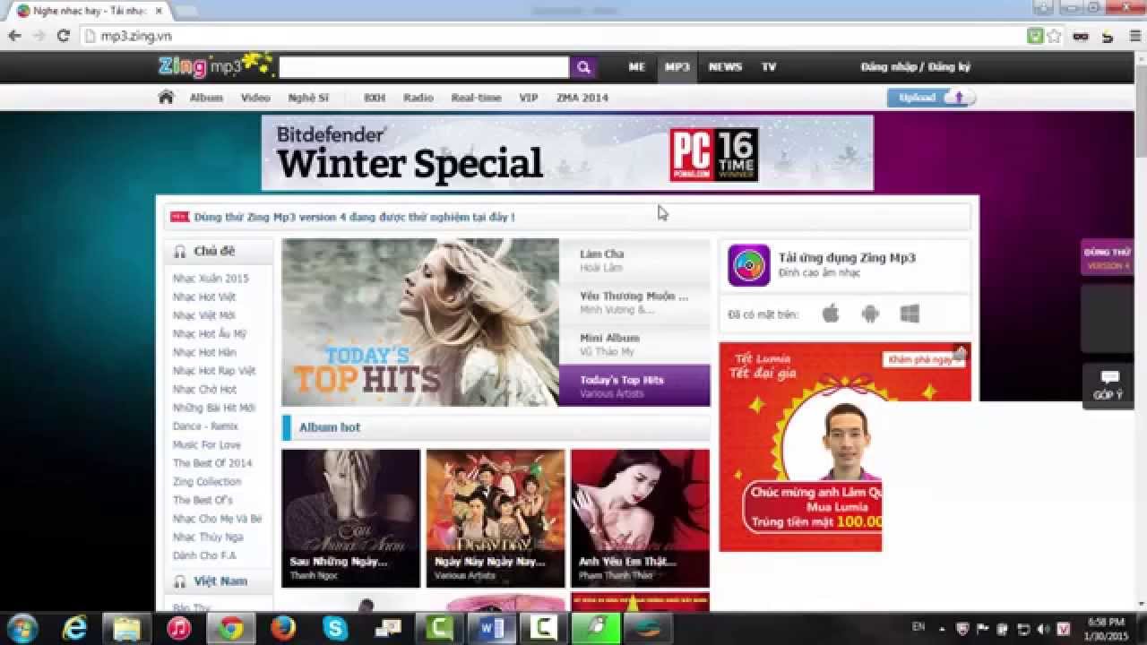
Task: Open iTunes from the taskbar
Action: point(179,628)
